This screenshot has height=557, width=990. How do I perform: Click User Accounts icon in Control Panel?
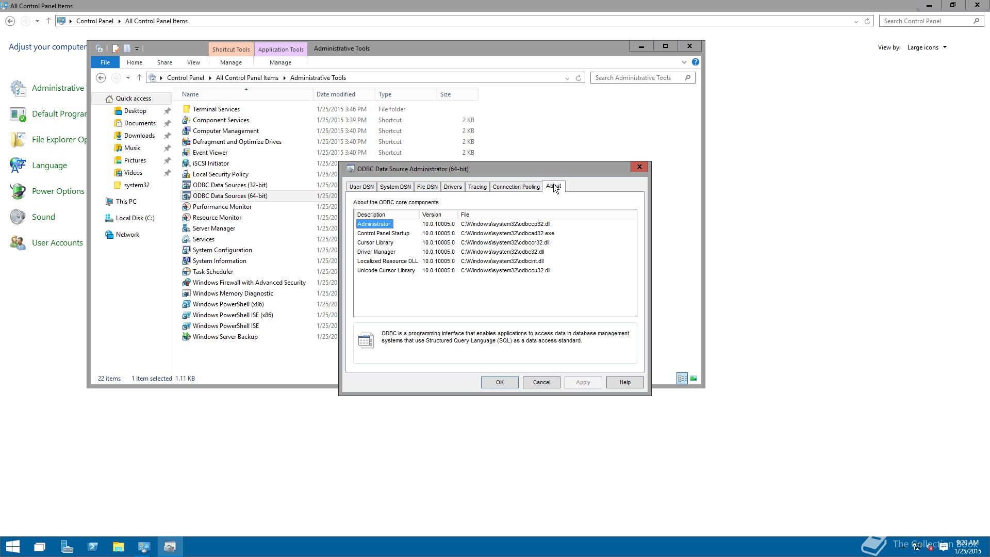point(18,243)
